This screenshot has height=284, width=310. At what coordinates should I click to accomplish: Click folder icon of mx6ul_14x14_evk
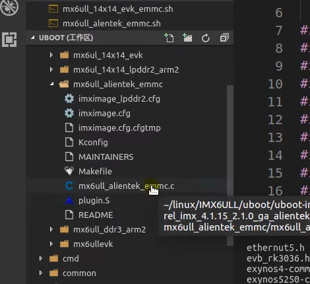64,55
